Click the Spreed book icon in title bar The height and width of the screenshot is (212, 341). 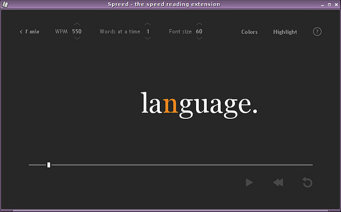5,4
